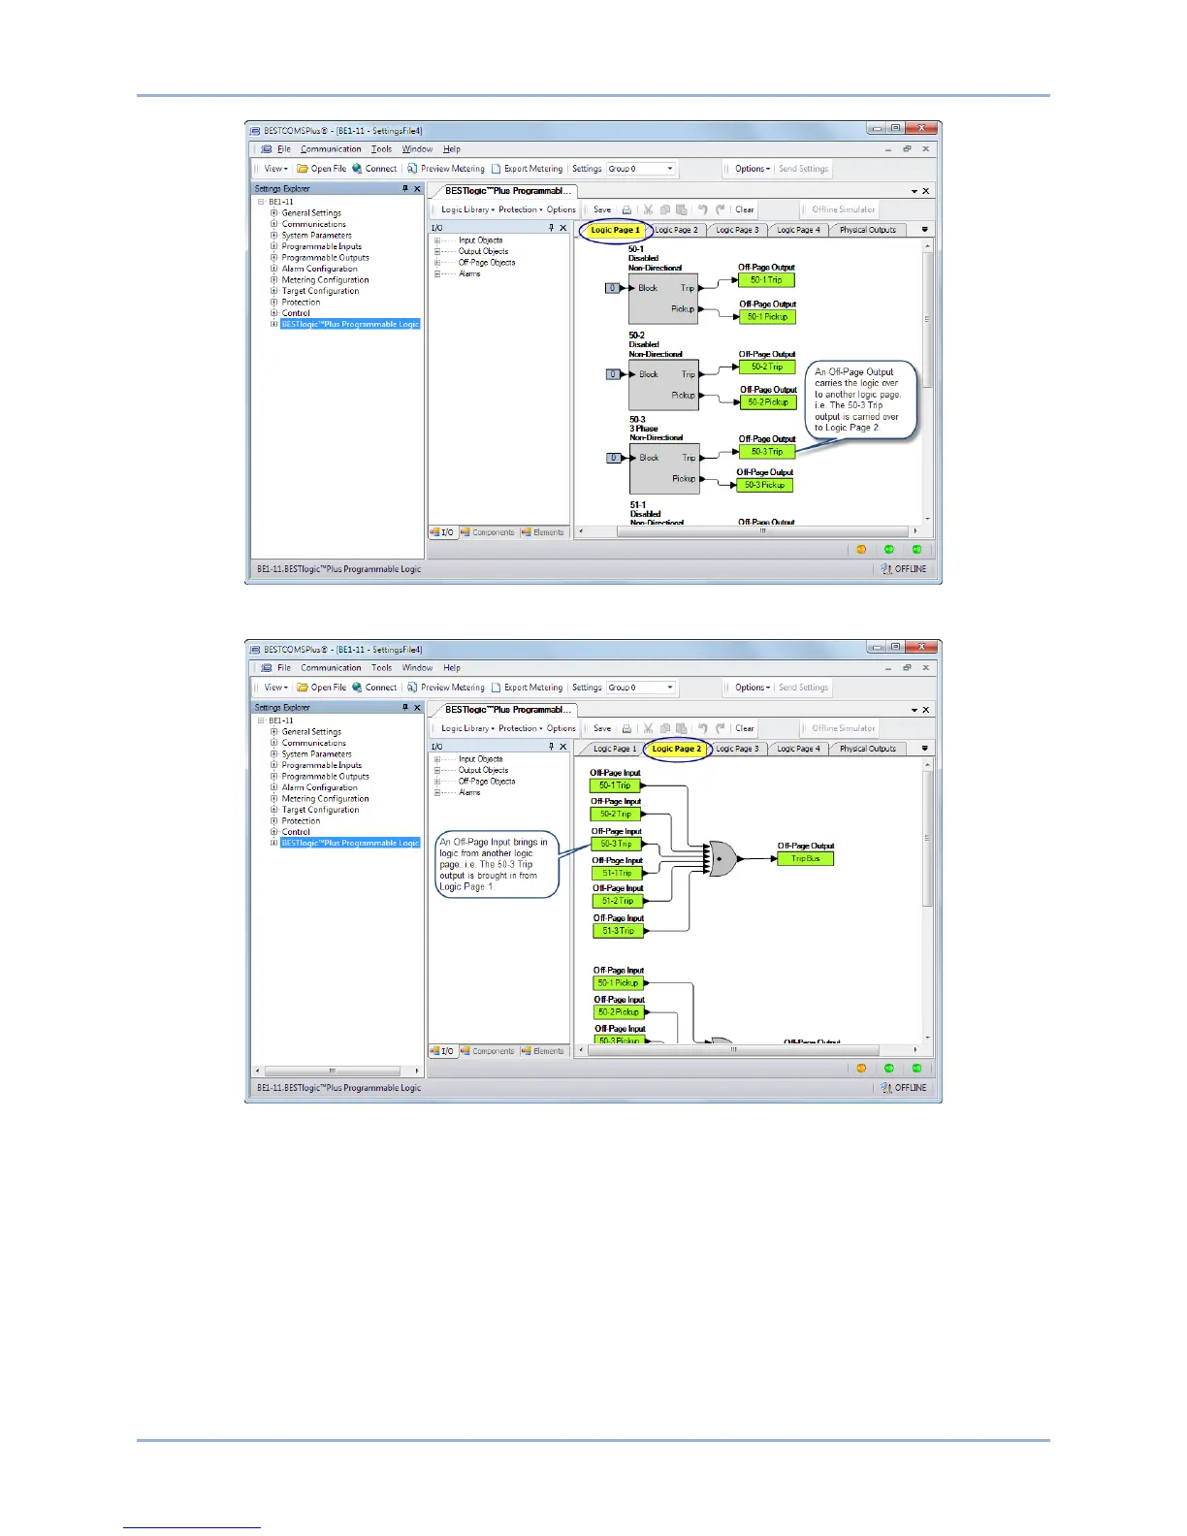Click the redo arrow in lower window

720,728
